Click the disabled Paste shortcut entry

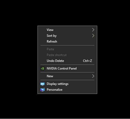tap(67, 55)
